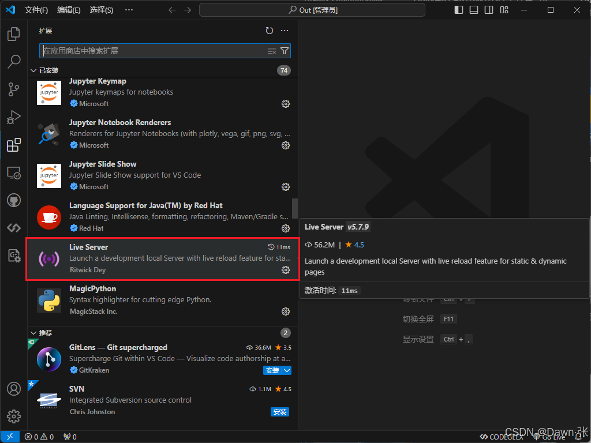Open Source Control view
The width and height of the screenshot is (591, 443).
click(x=14, y=89)
